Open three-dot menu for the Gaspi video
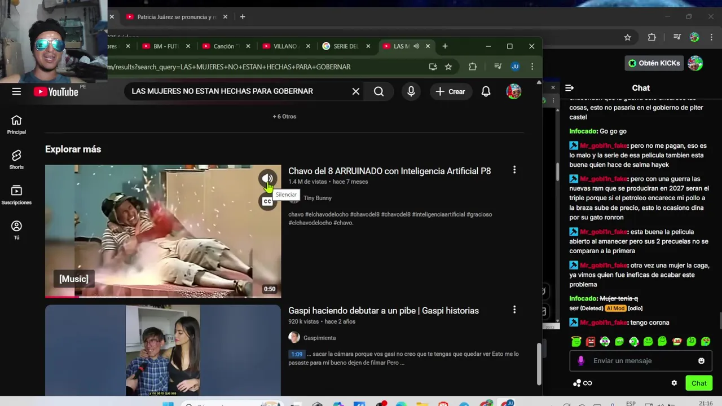 point(514,310)
